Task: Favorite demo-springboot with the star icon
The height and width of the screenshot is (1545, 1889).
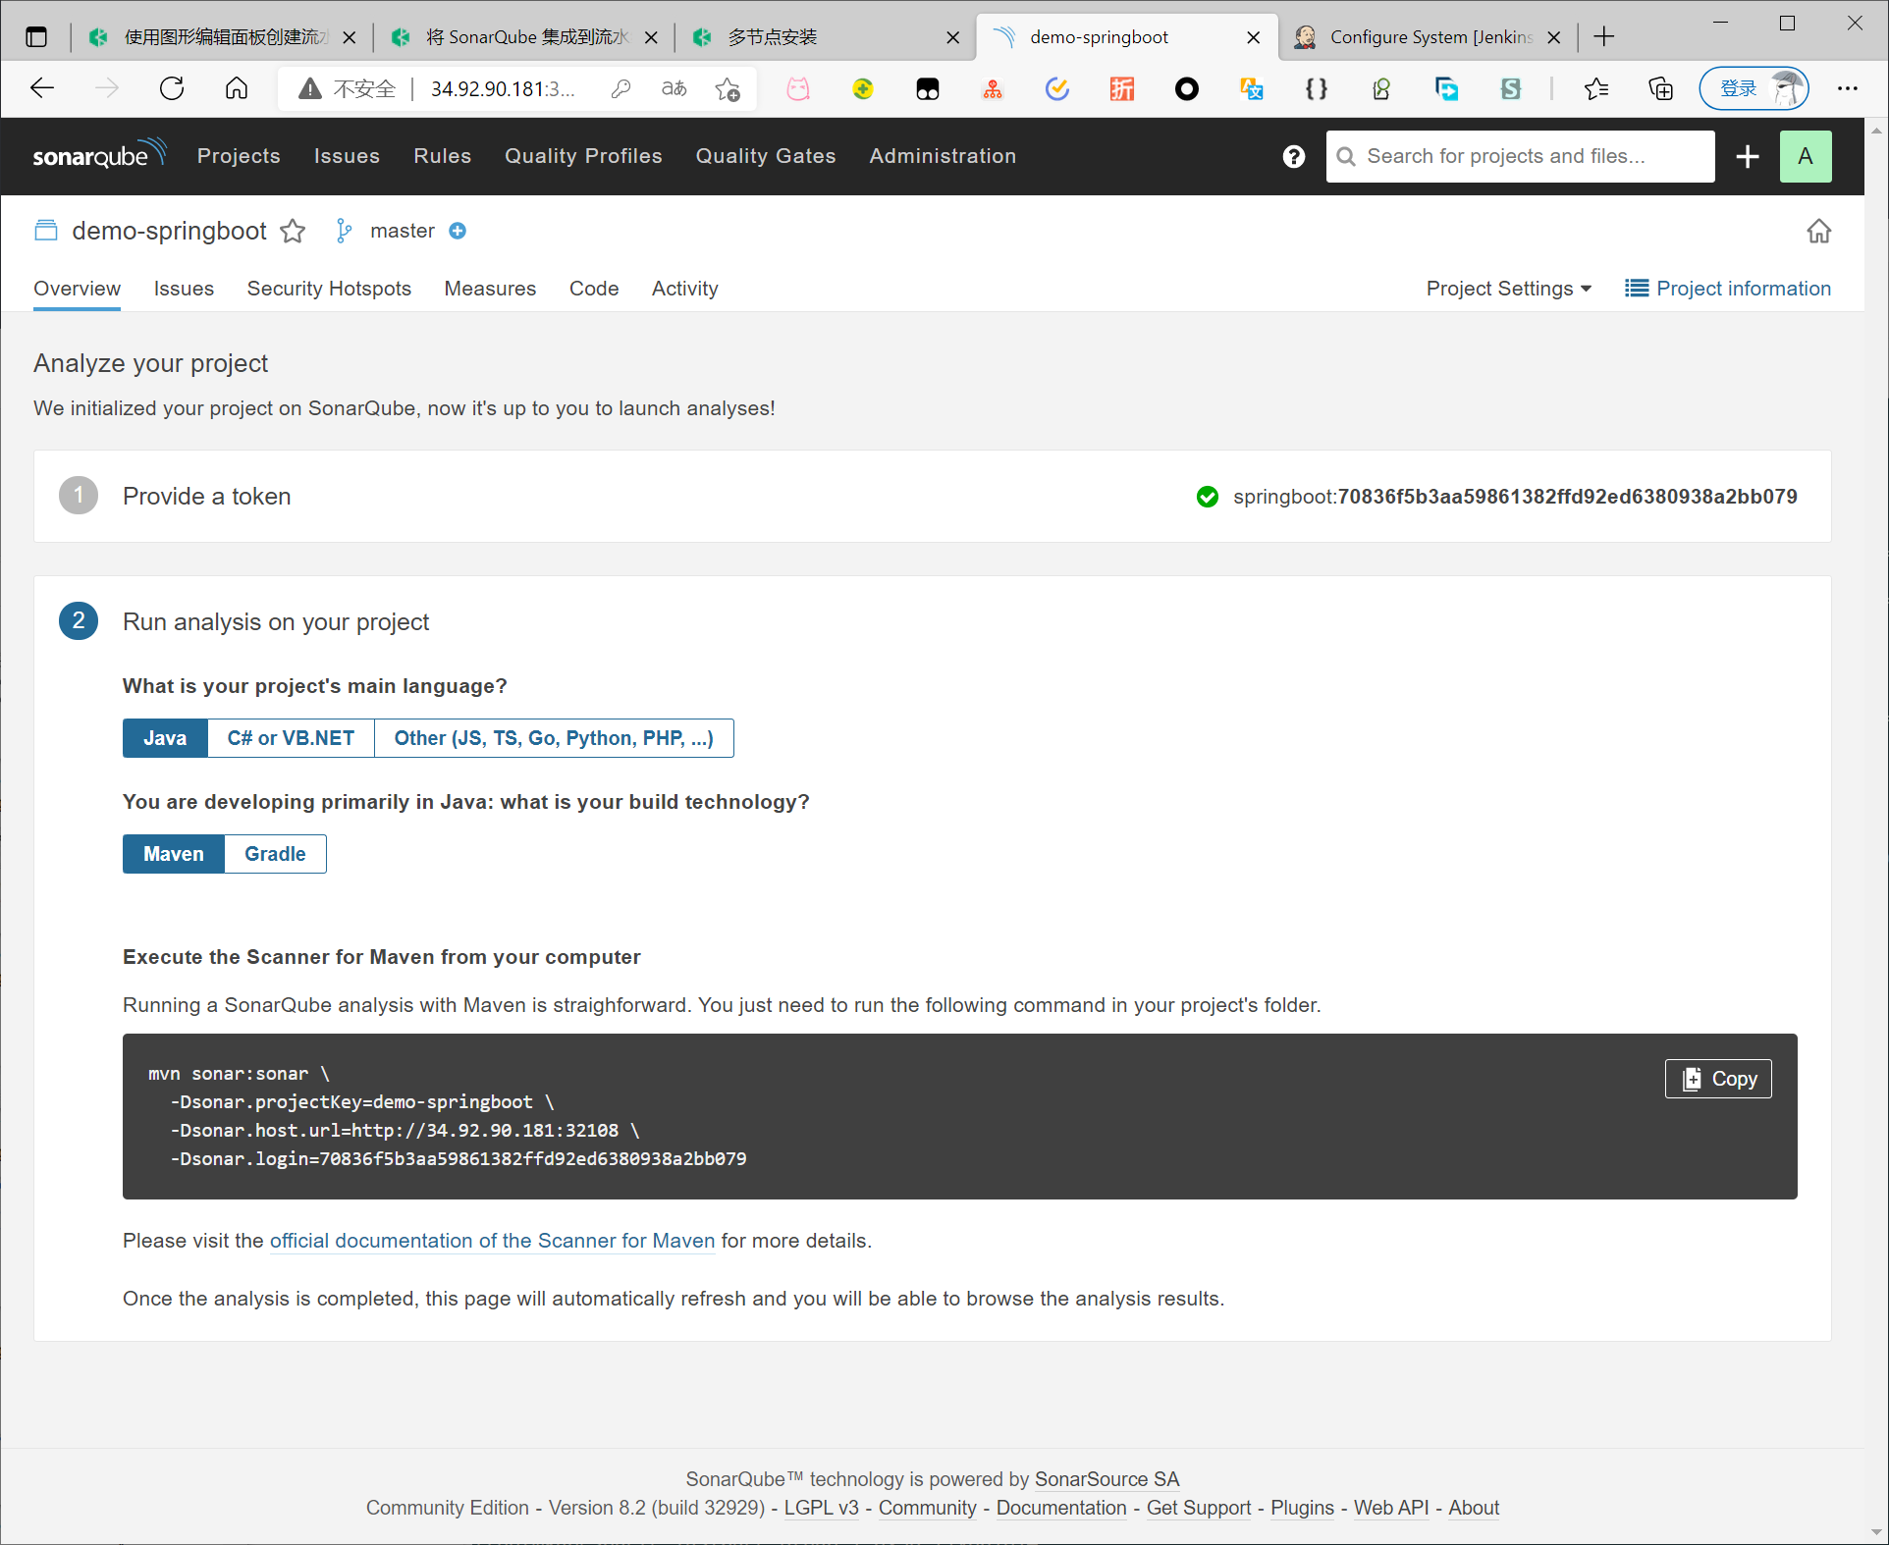Action: 293,231
